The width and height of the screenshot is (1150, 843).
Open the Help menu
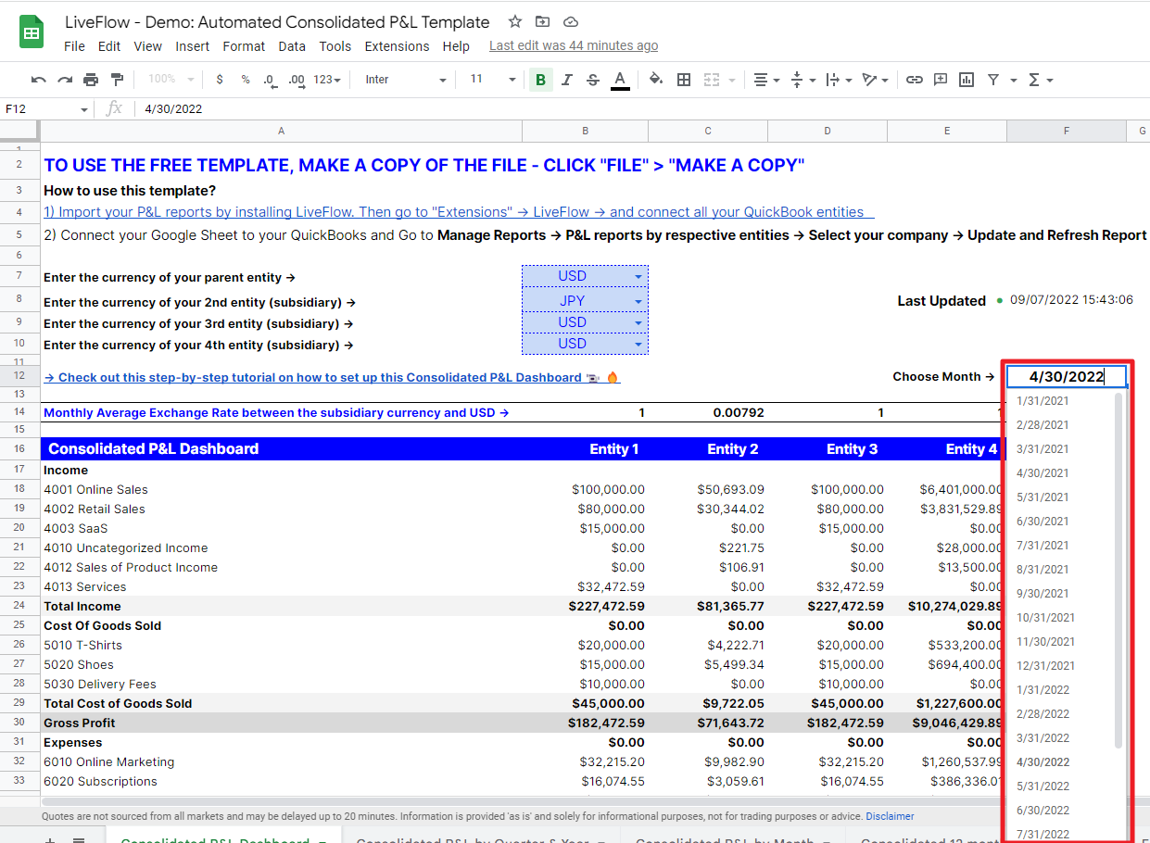(x=456, y=46)
